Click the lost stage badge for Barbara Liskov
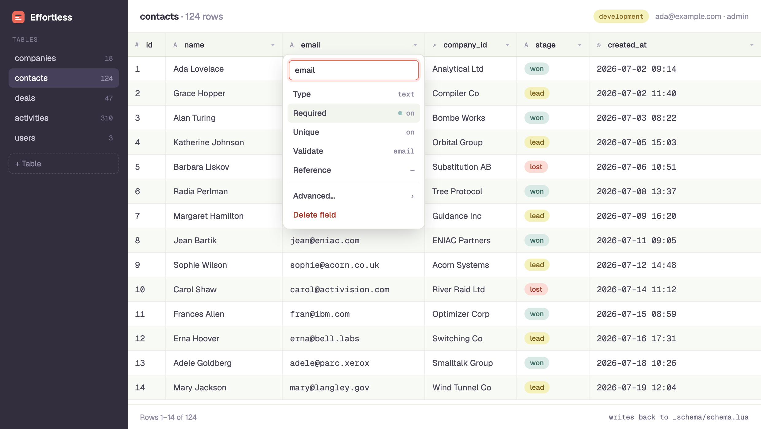The image size is (761, 429). (536, 167)
